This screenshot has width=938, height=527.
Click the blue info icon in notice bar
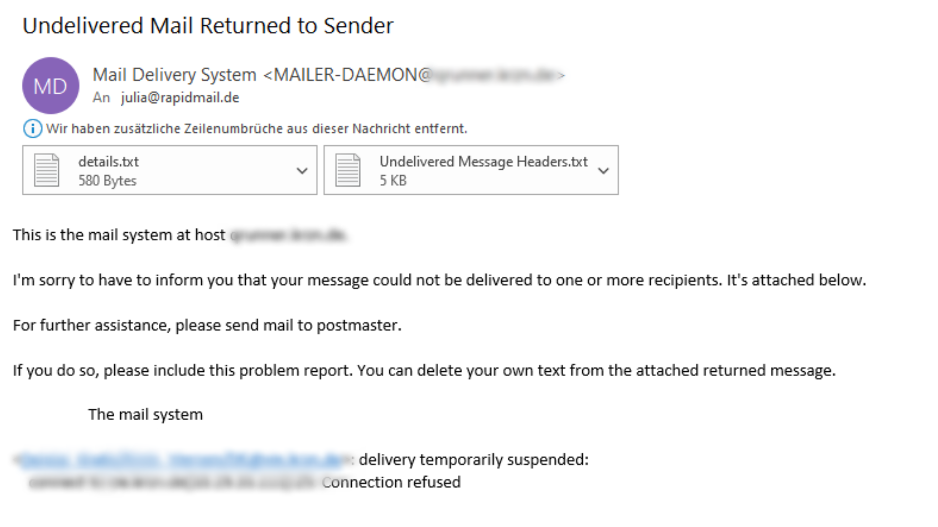coord(32,129)
